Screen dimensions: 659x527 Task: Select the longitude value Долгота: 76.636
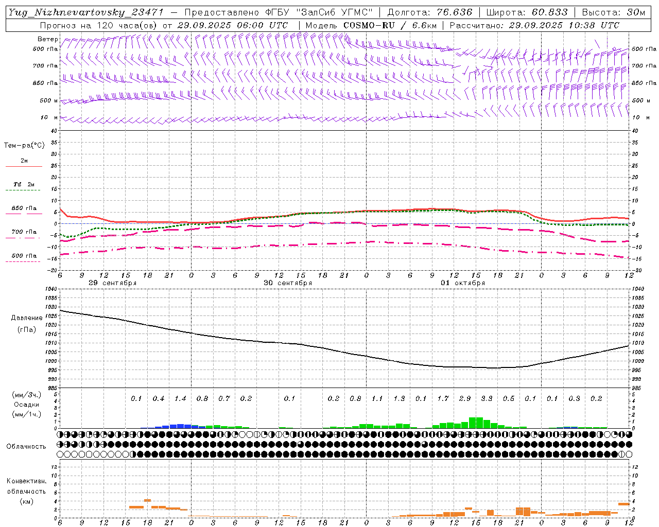point(429,12)
